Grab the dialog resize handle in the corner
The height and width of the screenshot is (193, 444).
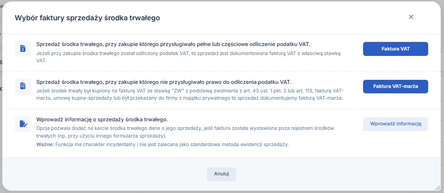click(437, 187)
